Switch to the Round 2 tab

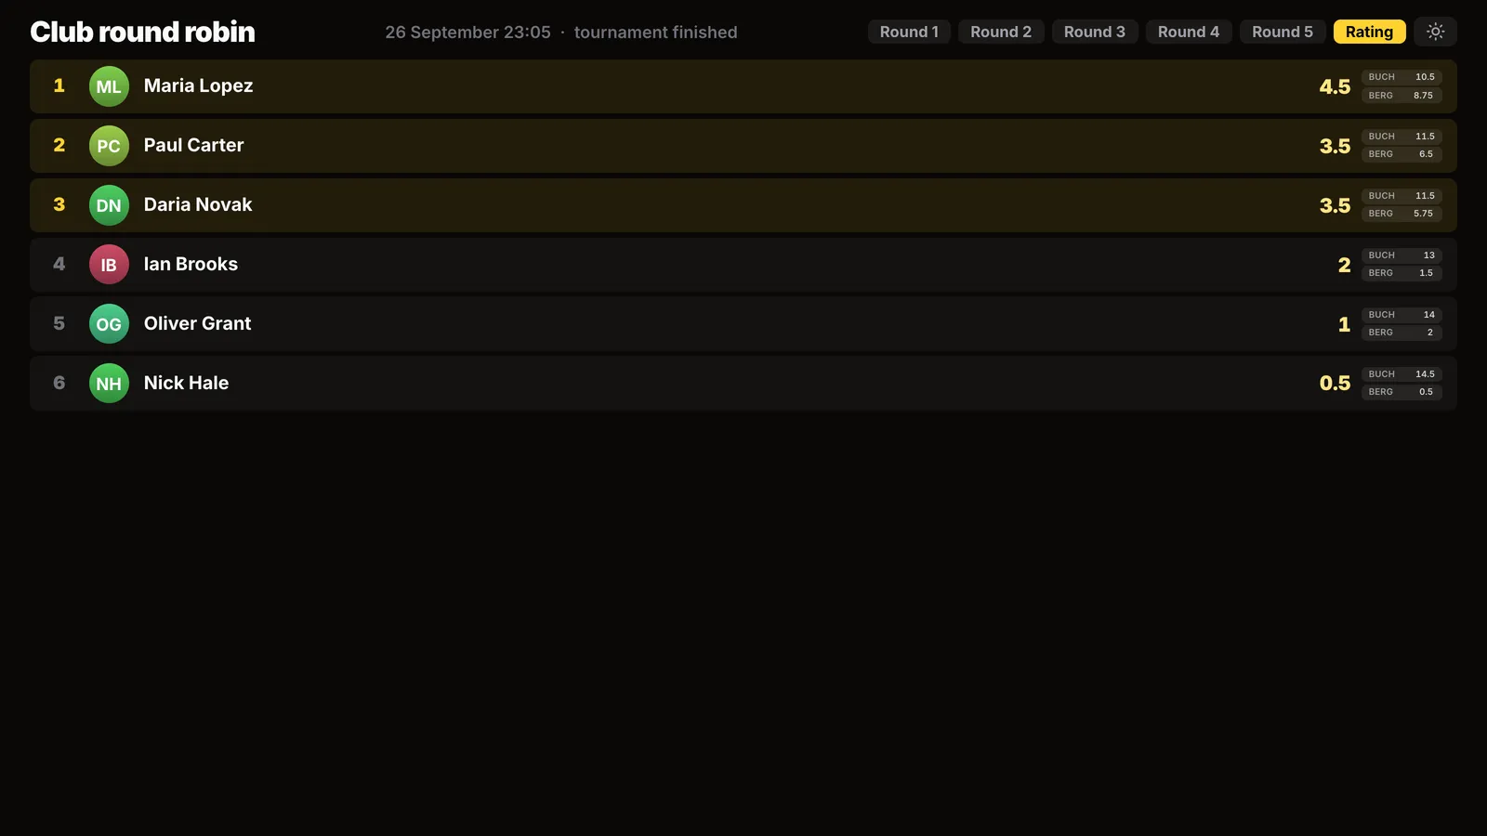pyautogui.click(x=1001, y=32)
